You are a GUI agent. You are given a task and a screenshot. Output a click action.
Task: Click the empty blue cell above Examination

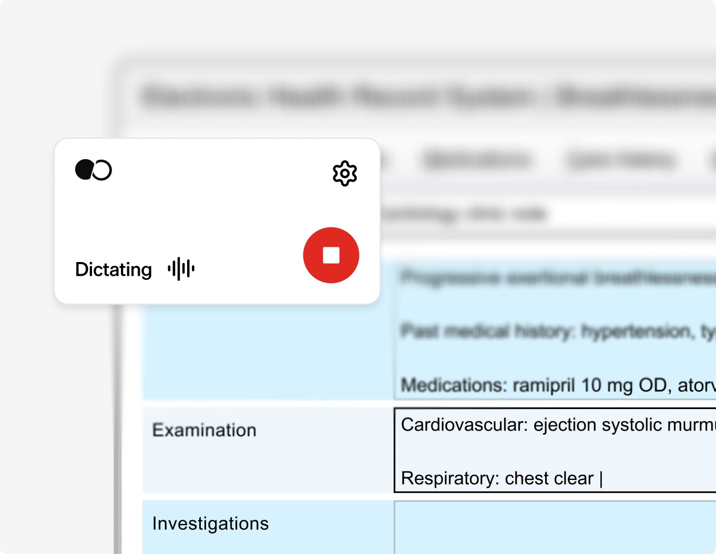coord(268,352)
